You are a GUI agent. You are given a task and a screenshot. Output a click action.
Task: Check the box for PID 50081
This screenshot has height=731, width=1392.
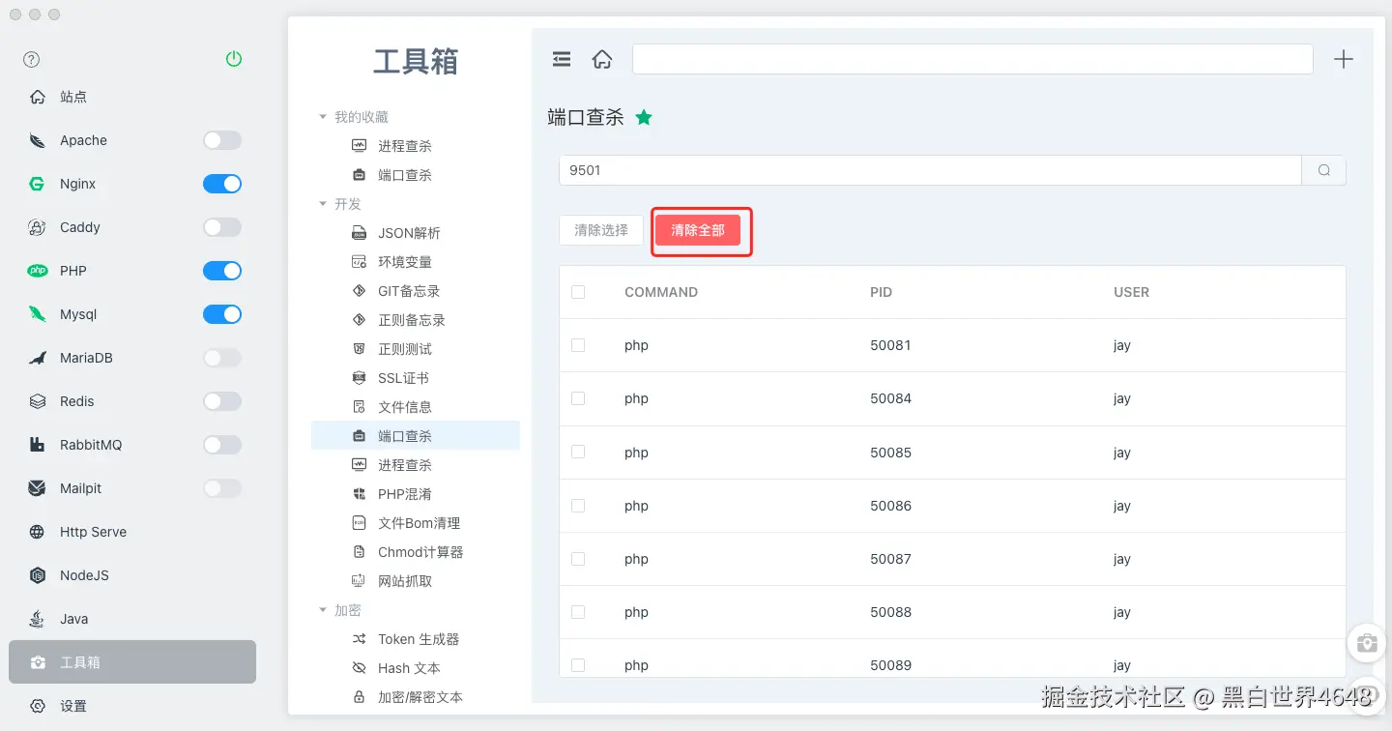point(578,345)
